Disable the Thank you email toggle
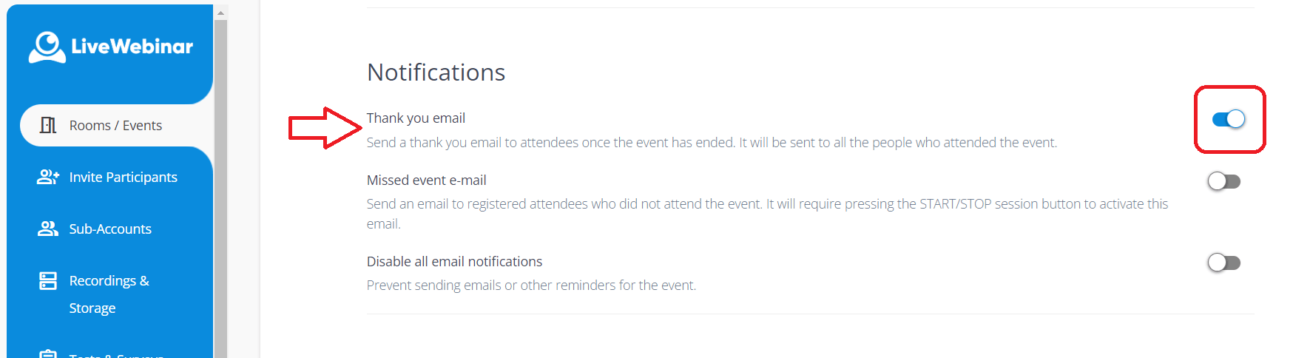 click(1229, 119)
